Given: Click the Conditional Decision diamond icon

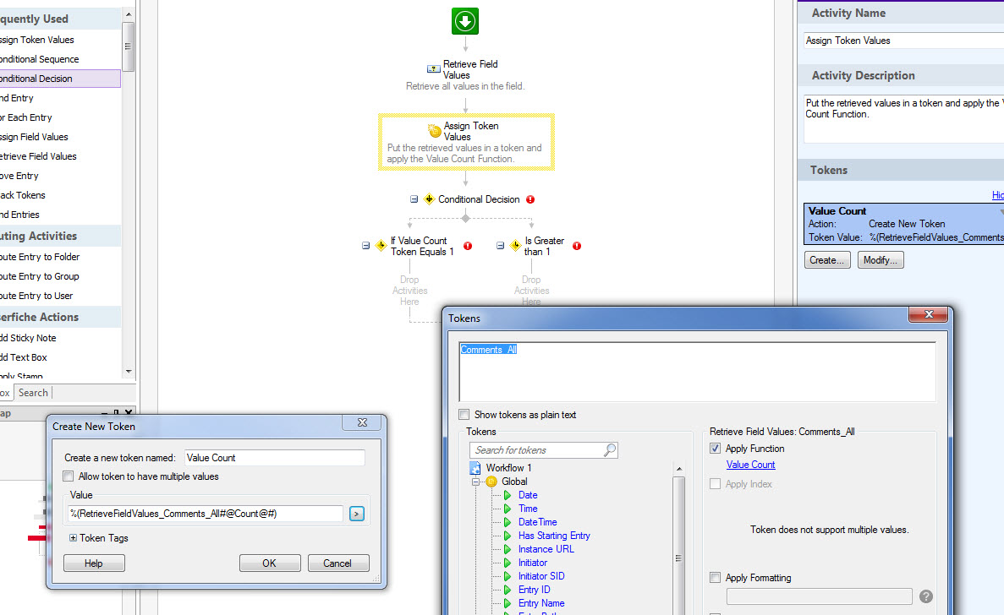Looking at the screenshot, I should pos(429,199).
